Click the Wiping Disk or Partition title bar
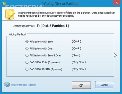This screenshot has height=94, width=122. (61, 4)
